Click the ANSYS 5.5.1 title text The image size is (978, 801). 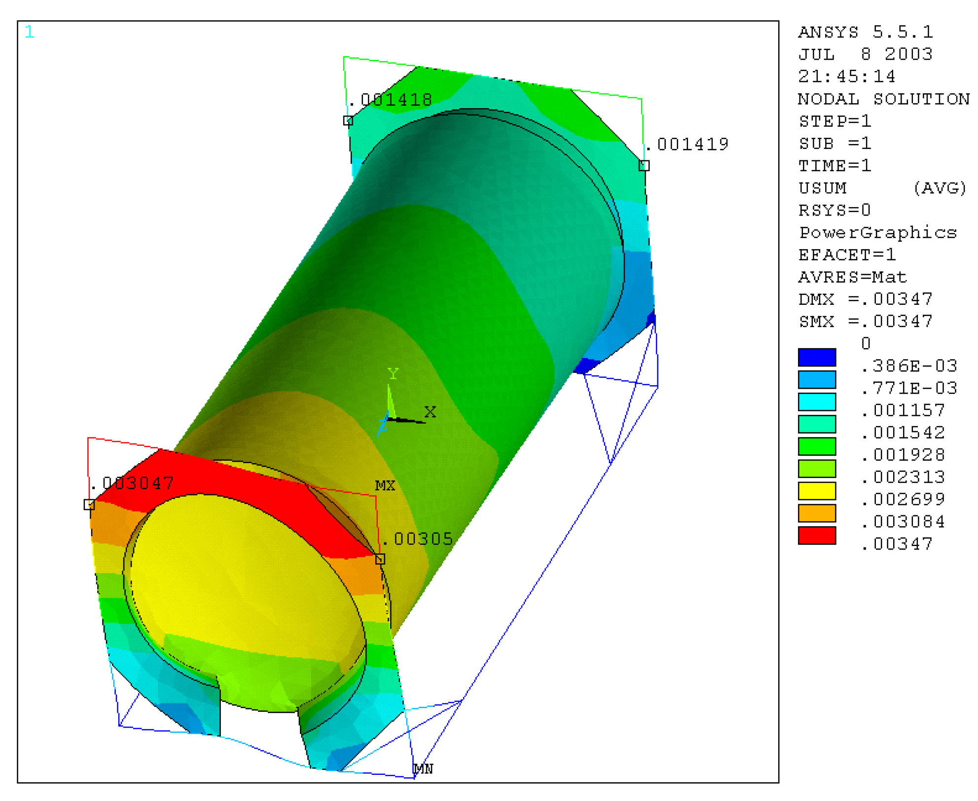click(865, 32)
